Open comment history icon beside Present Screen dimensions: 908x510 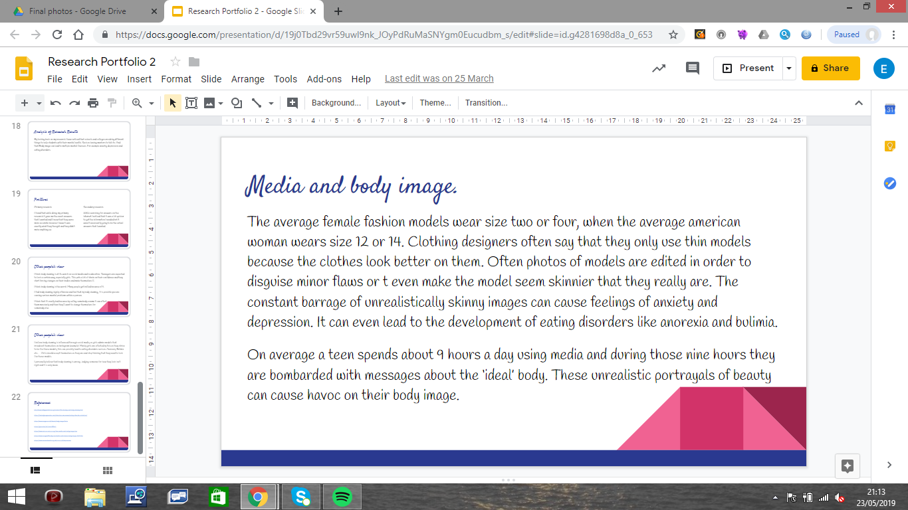point(693,68)
